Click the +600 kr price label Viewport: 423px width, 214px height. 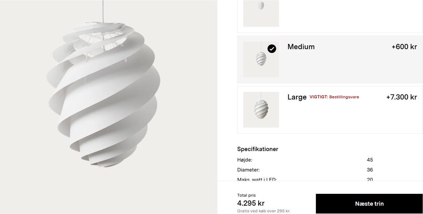coord(404,47)
